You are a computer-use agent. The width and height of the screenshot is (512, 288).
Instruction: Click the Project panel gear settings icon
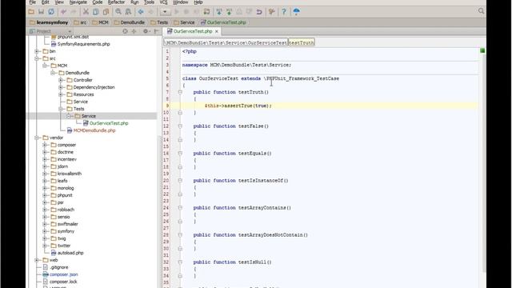(146, 31)
